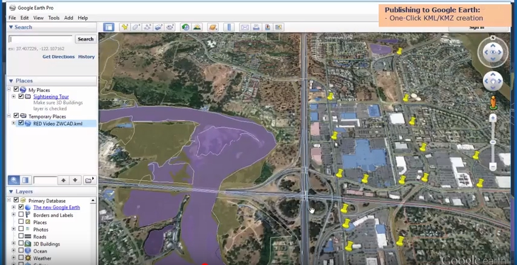Enable the Photos layer checkbox

[x=21, y=229]
